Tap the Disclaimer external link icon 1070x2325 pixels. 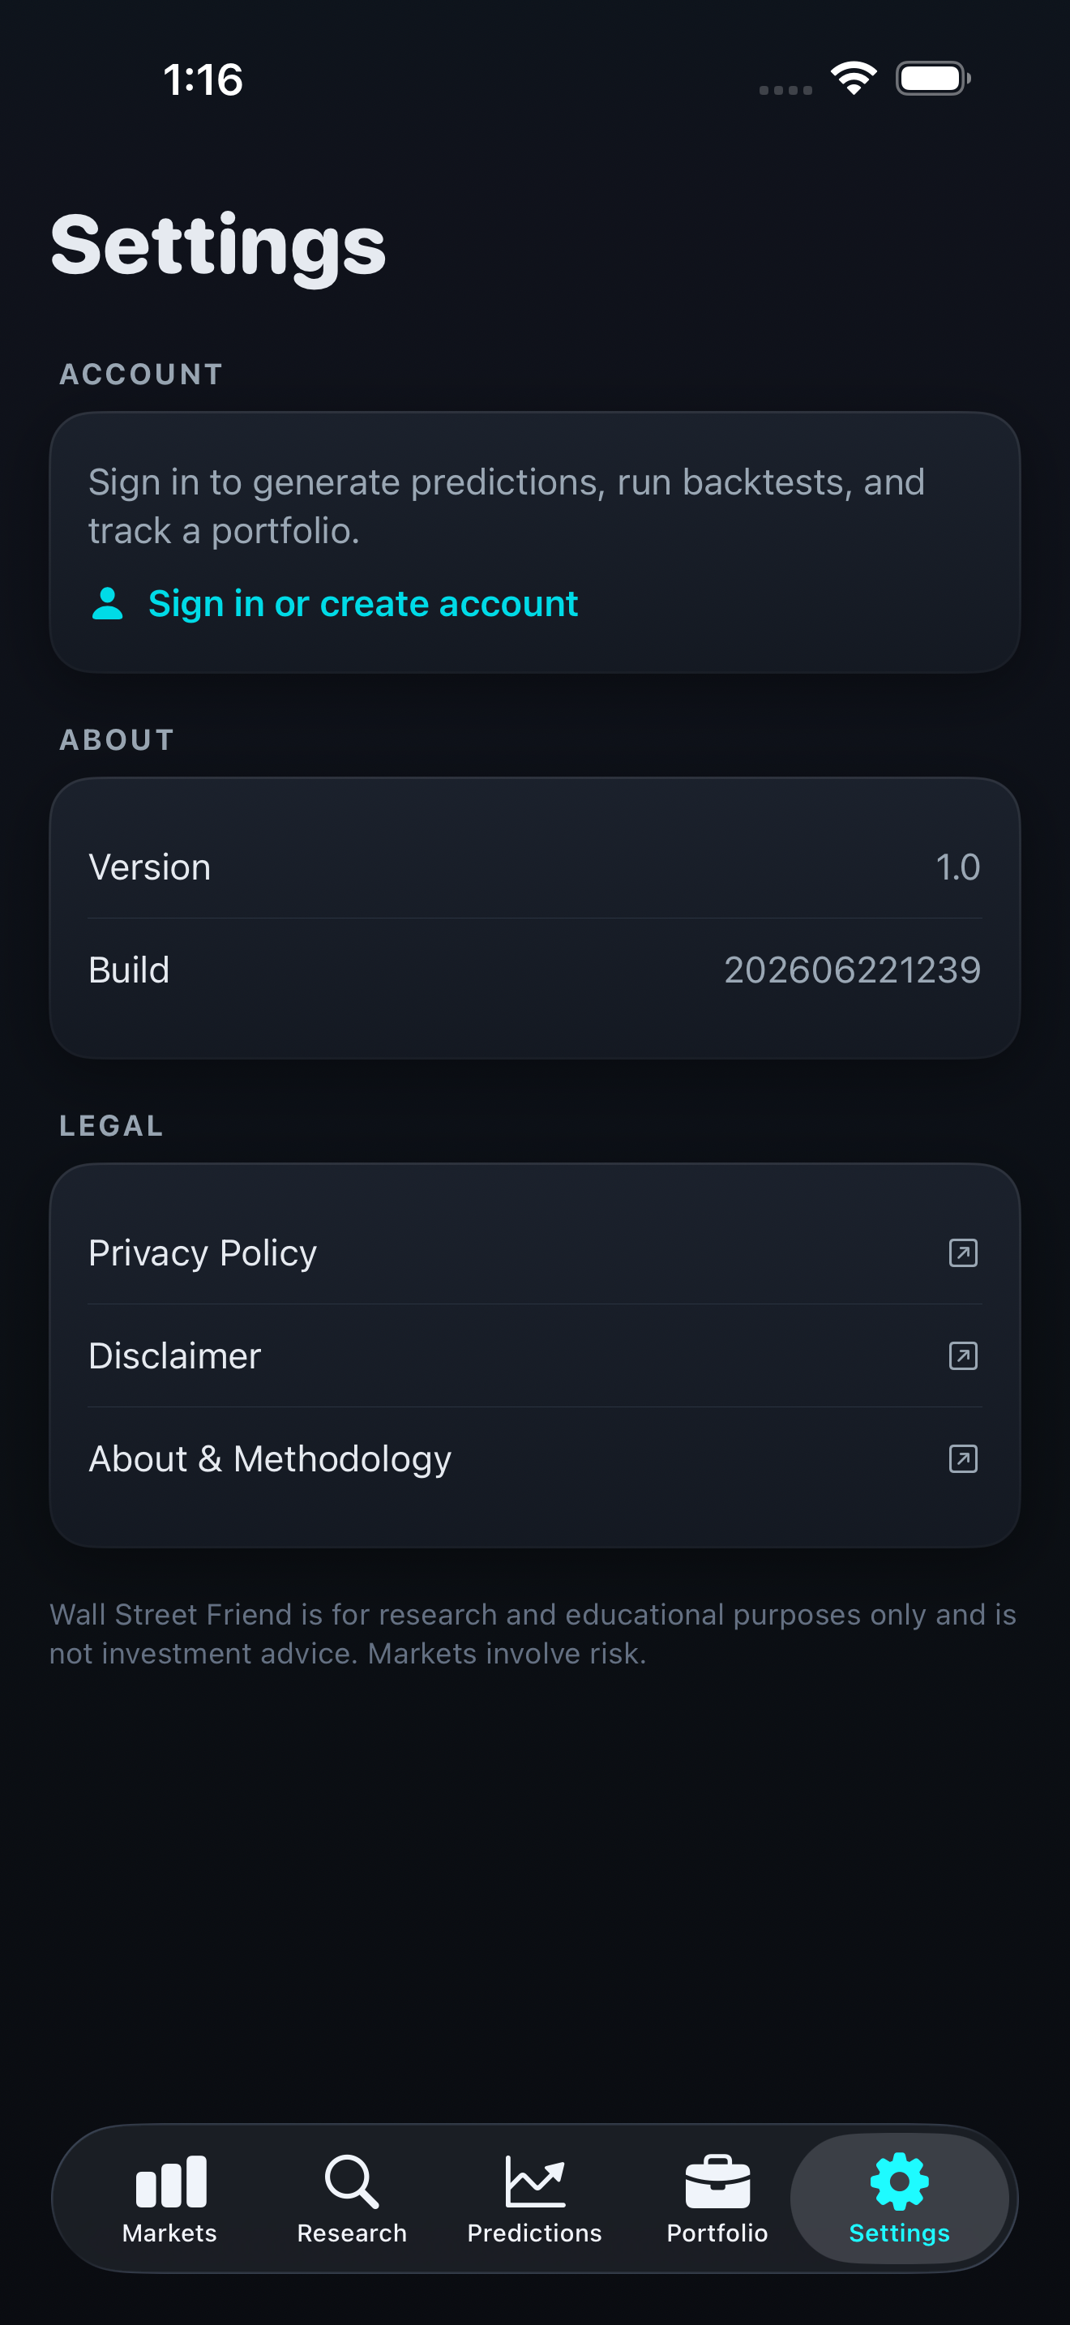click(x=963, y=1355)
